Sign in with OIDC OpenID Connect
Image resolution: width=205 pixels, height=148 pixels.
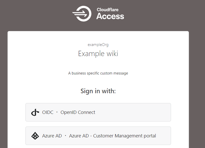click(x=98, y=112)
